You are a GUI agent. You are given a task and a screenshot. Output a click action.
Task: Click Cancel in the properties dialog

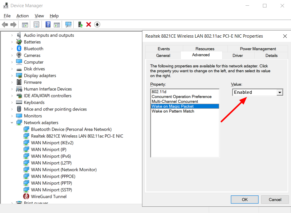pyautogui.click(x=275, y=200)
